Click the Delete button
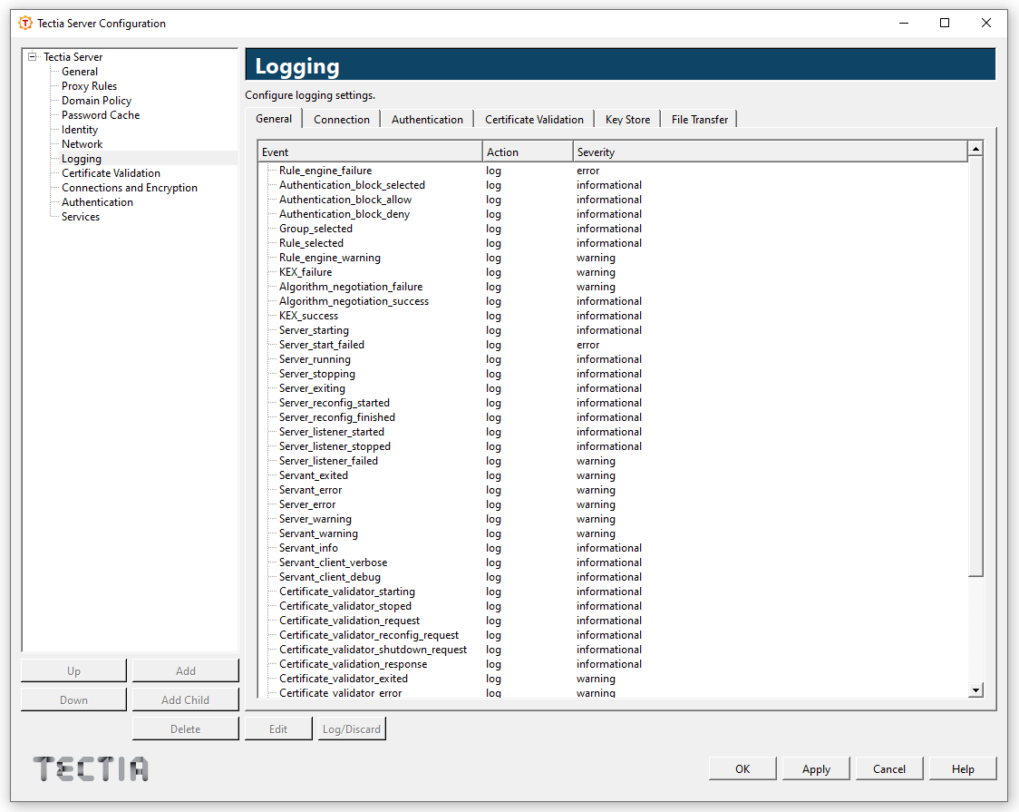 (x=185, y=729)
